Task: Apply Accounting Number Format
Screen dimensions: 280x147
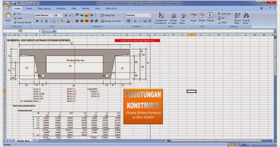Action: [x=128, y=21]
